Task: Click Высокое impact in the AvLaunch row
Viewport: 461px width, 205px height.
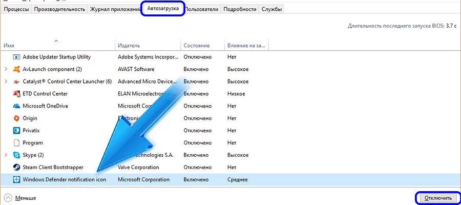Action: (238, 69)
